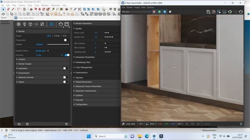The image size is (250, 140).
Task: Clear the image in Frame Buffer
Action: pos(214,12)
